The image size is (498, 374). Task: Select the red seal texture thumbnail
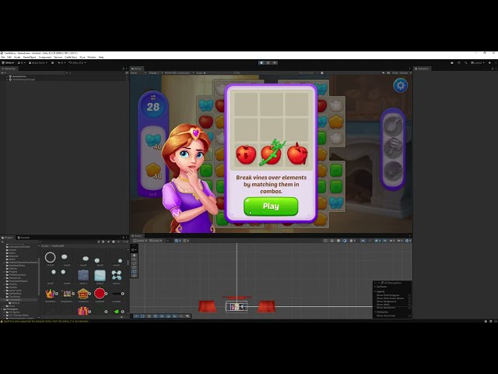coord(100,294)
